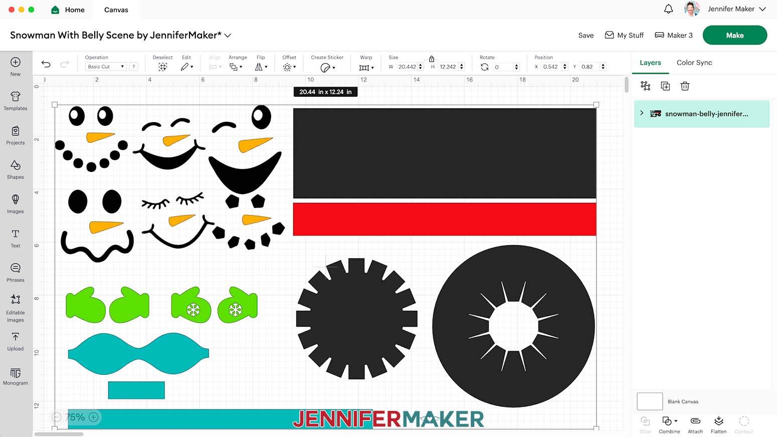Open the Edit pencil tool
Image resolution: width=777 pixels, height=437 pixels.
coord(184,67)
